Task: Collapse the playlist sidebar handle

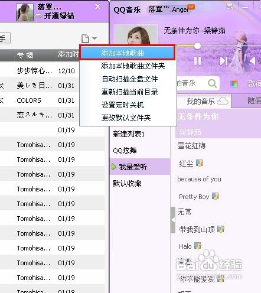Action: 173,220
